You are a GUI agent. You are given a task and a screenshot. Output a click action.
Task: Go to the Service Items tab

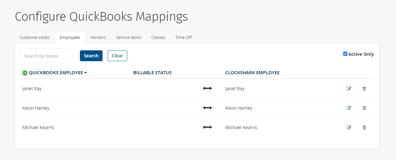(128, 37)
